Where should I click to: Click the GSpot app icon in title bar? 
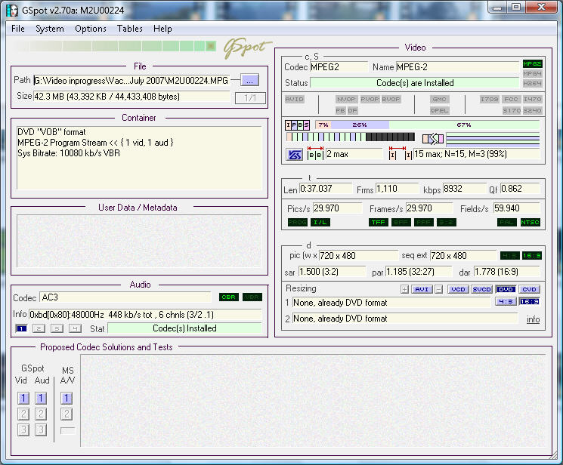tap(12, 10)
